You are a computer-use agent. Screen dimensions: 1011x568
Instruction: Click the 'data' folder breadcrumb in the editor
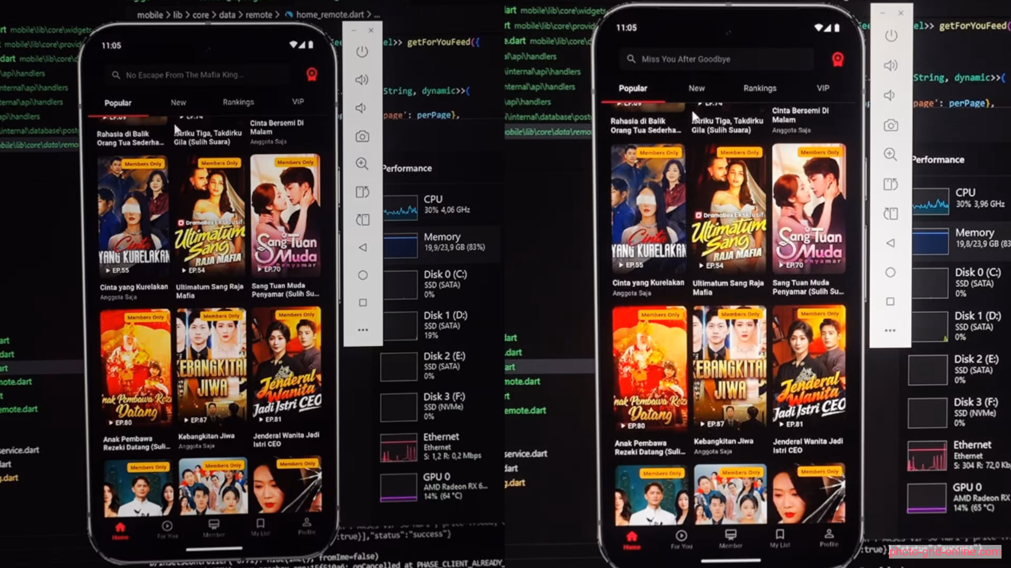coord(227,15)
